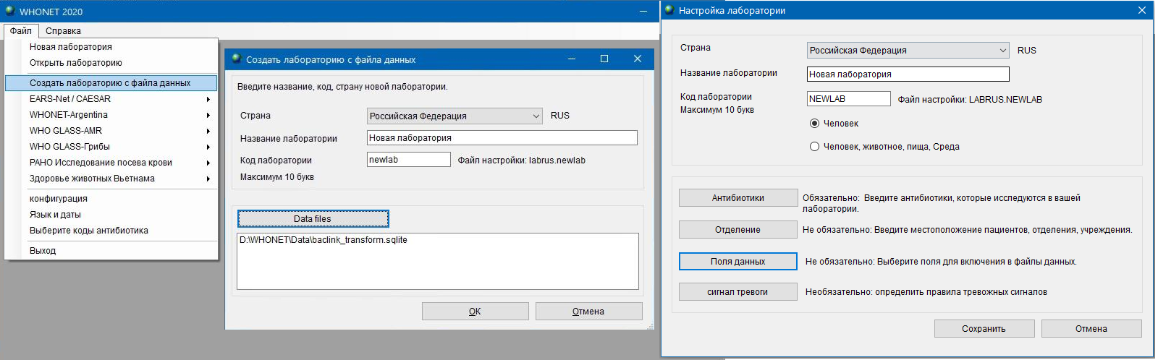Click the newlab Код лаборатории field
1158x360 pixels.
[409, 160]
